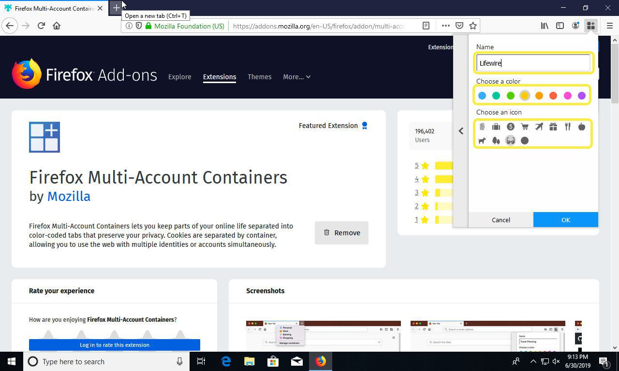The width and height of the screenshot is (619, 371).
Task: Pick the blue container color
Action: (482, 96)
